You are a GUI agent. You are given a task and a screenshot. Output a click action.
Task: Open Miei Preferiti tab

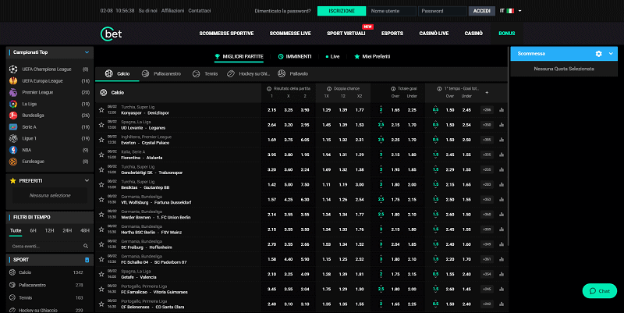click(x=372, y=56)
